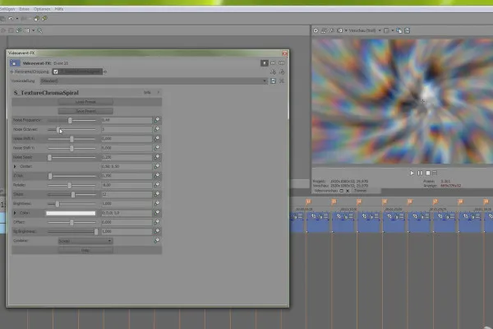This screenshot has height=329, width=493.
Task: Click the Noise Frequency animation keyframe icon
Action: (x=157, y=120)
